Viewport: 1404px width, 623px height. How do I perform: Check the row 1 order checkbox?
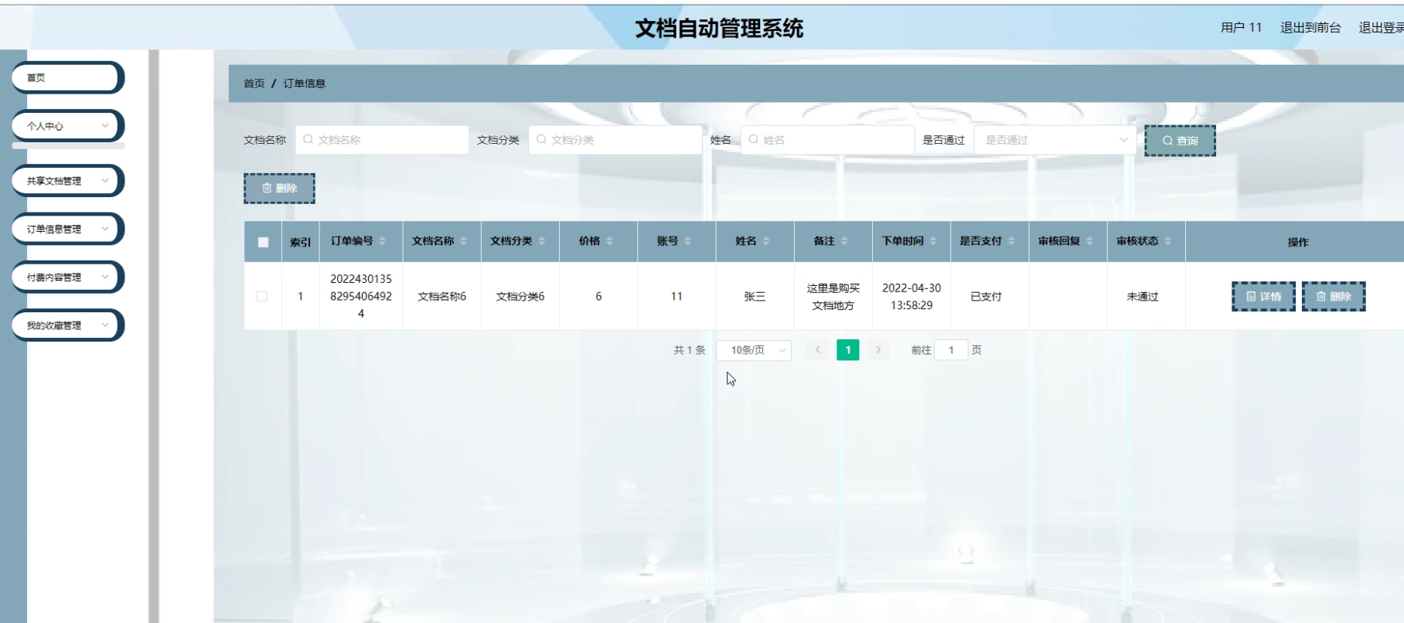click(262, 296)
